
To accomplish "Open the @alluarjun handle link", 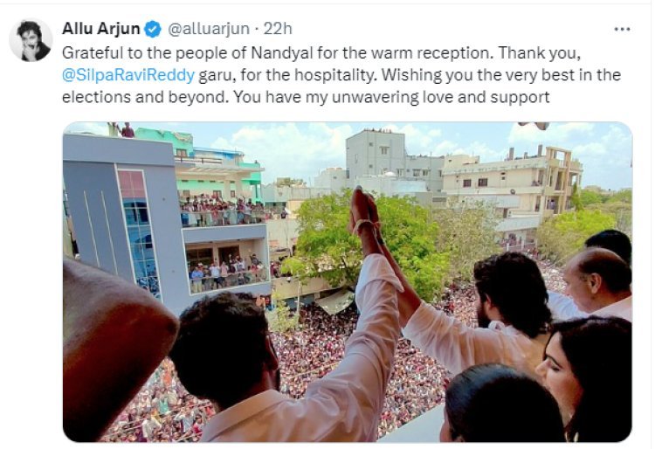I will pyautogui.click(x=209, y=29).
